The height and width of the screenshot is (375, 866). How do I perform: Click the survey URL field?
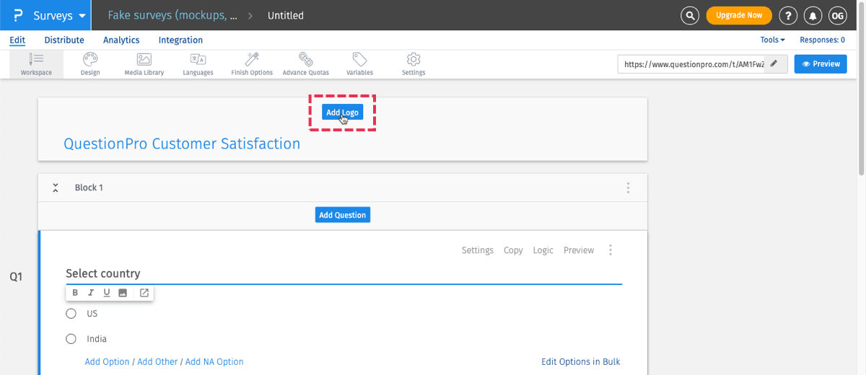693,64
